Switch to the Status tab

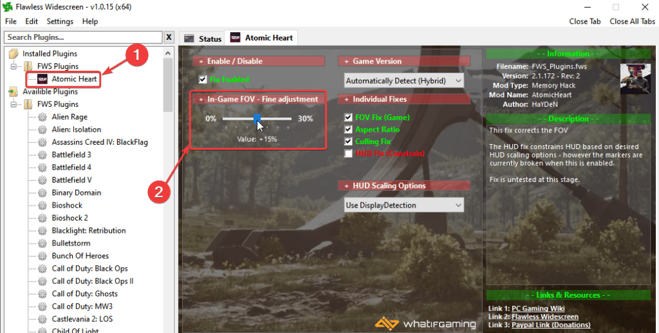point(203,39)
